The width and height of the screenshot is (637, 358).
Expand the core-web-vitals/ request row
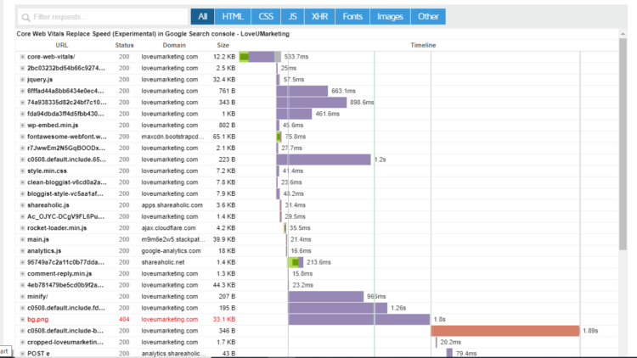click(22, 57)
